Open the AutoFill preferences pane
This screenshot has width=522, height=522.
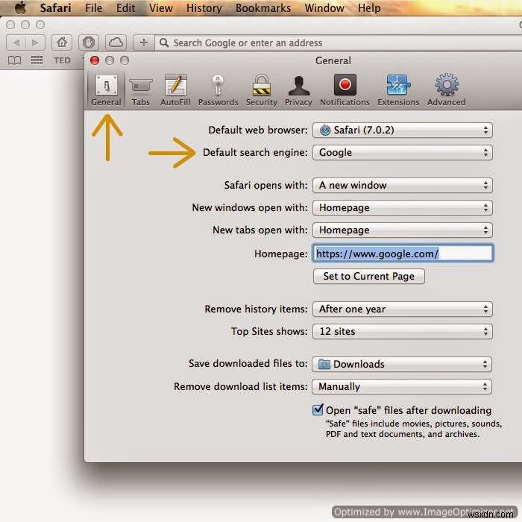pos(175,90)
